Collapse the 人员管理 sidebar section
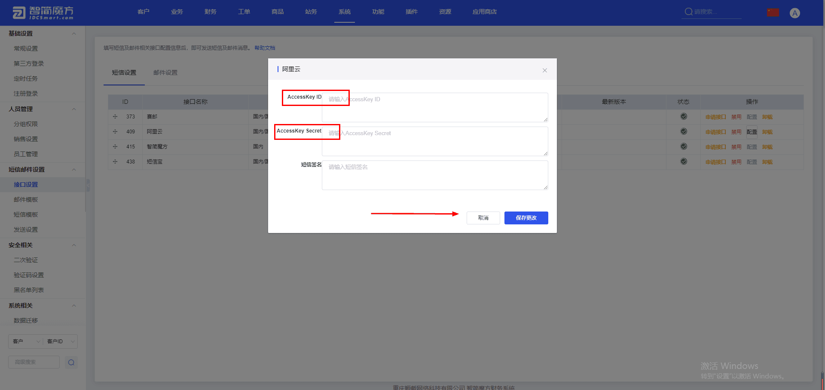825x390 pixels. click(x=74, y=109)
